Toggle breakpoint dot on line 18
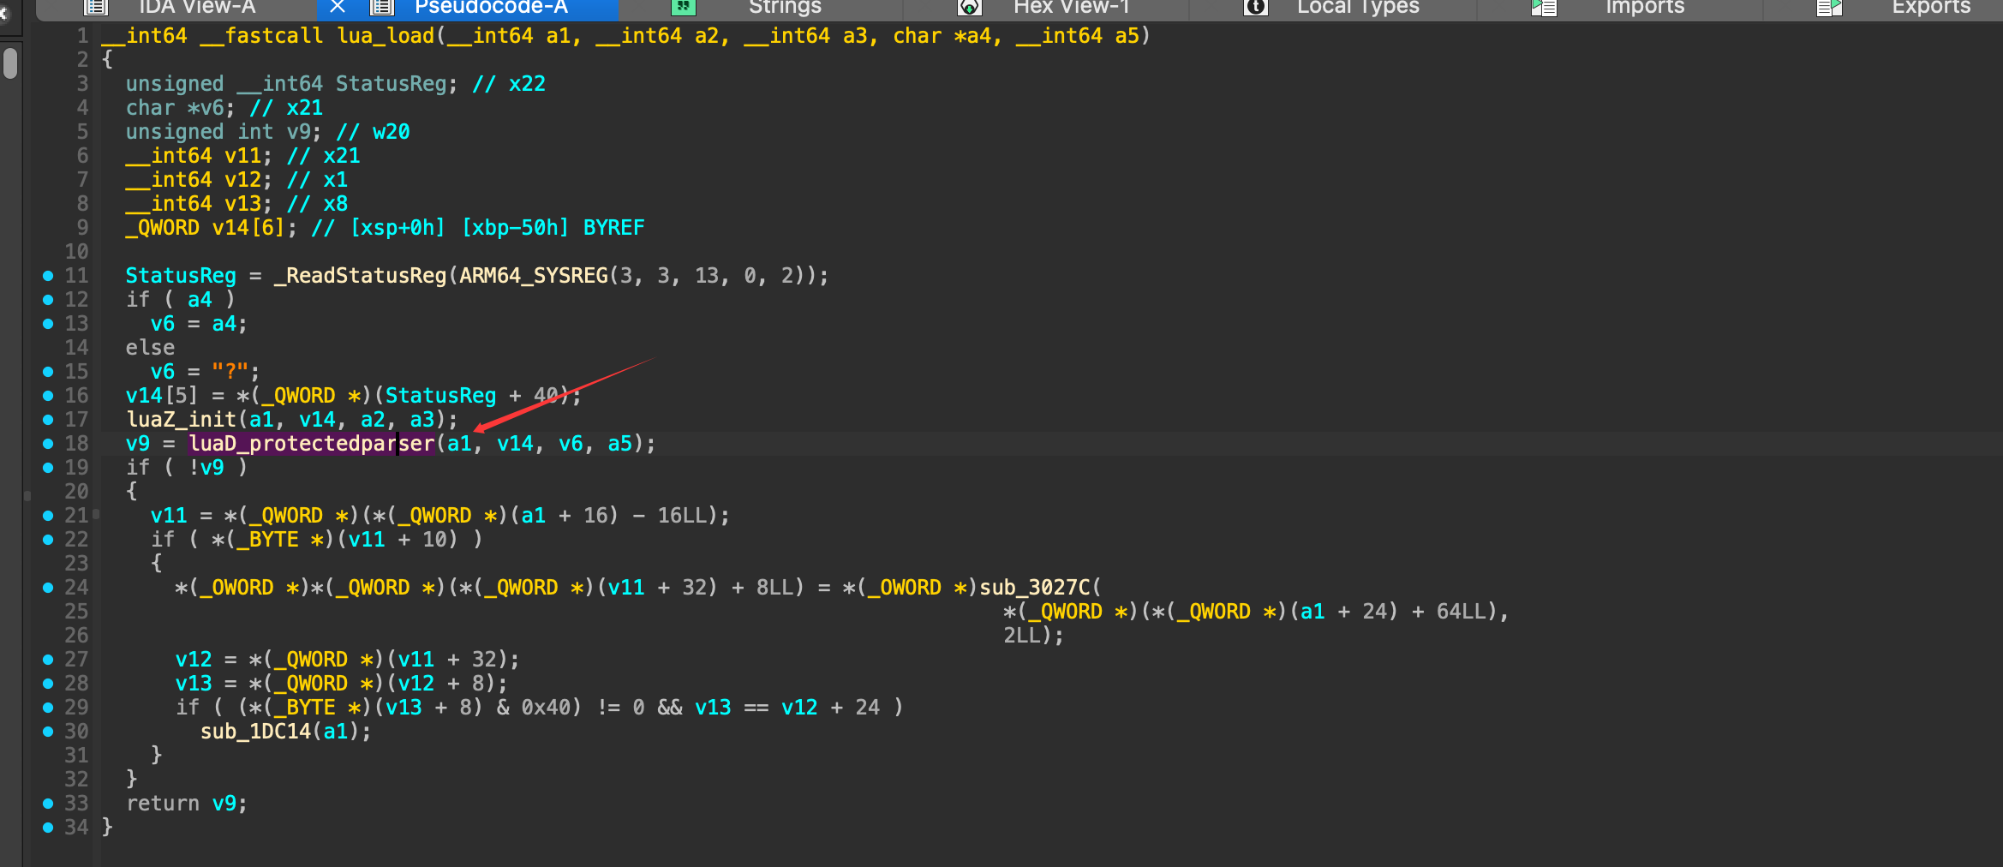2003x867 pixels. [48, 444]
